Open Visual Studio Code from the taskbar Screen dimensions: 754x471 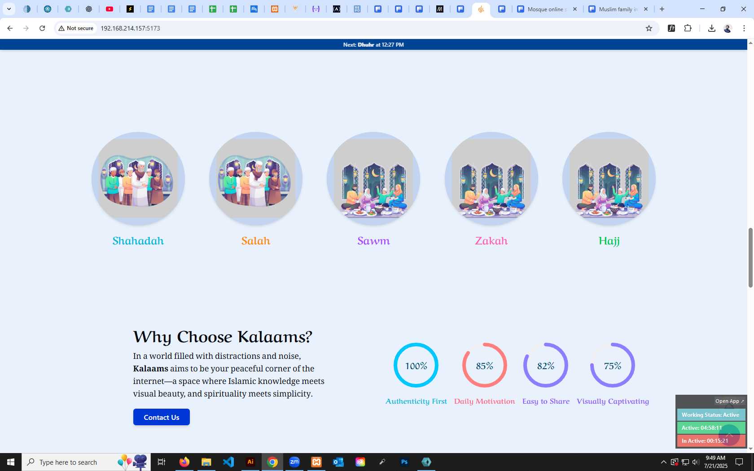[x=228, y=462]
